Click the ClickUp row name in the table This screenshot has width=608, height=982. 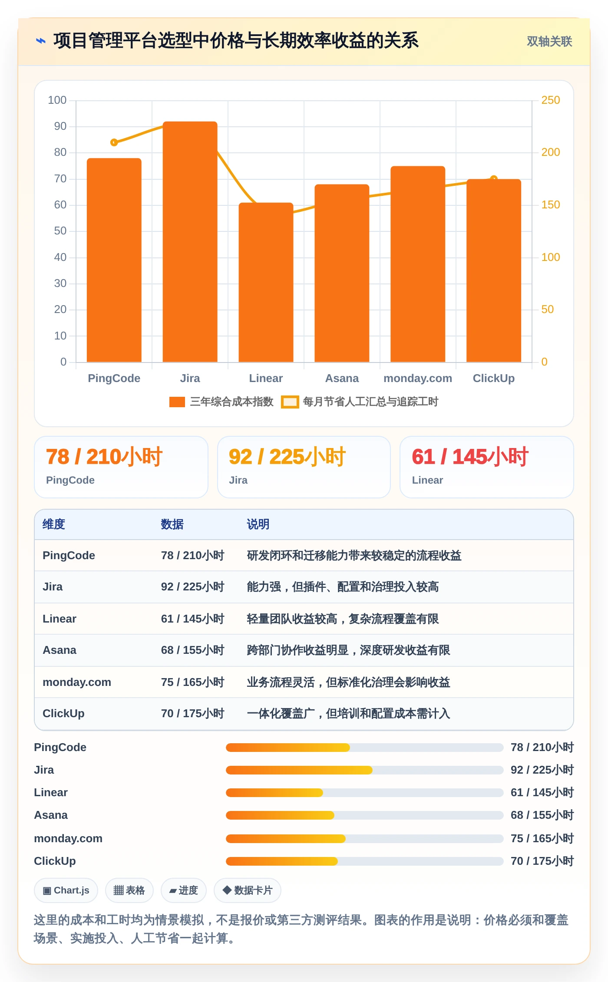(64, 714)
